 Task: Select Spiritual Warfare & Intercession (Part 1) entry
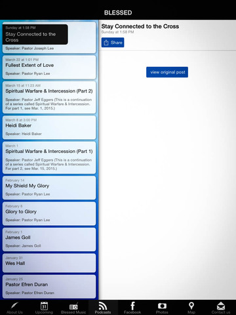[x=49, y=157]
